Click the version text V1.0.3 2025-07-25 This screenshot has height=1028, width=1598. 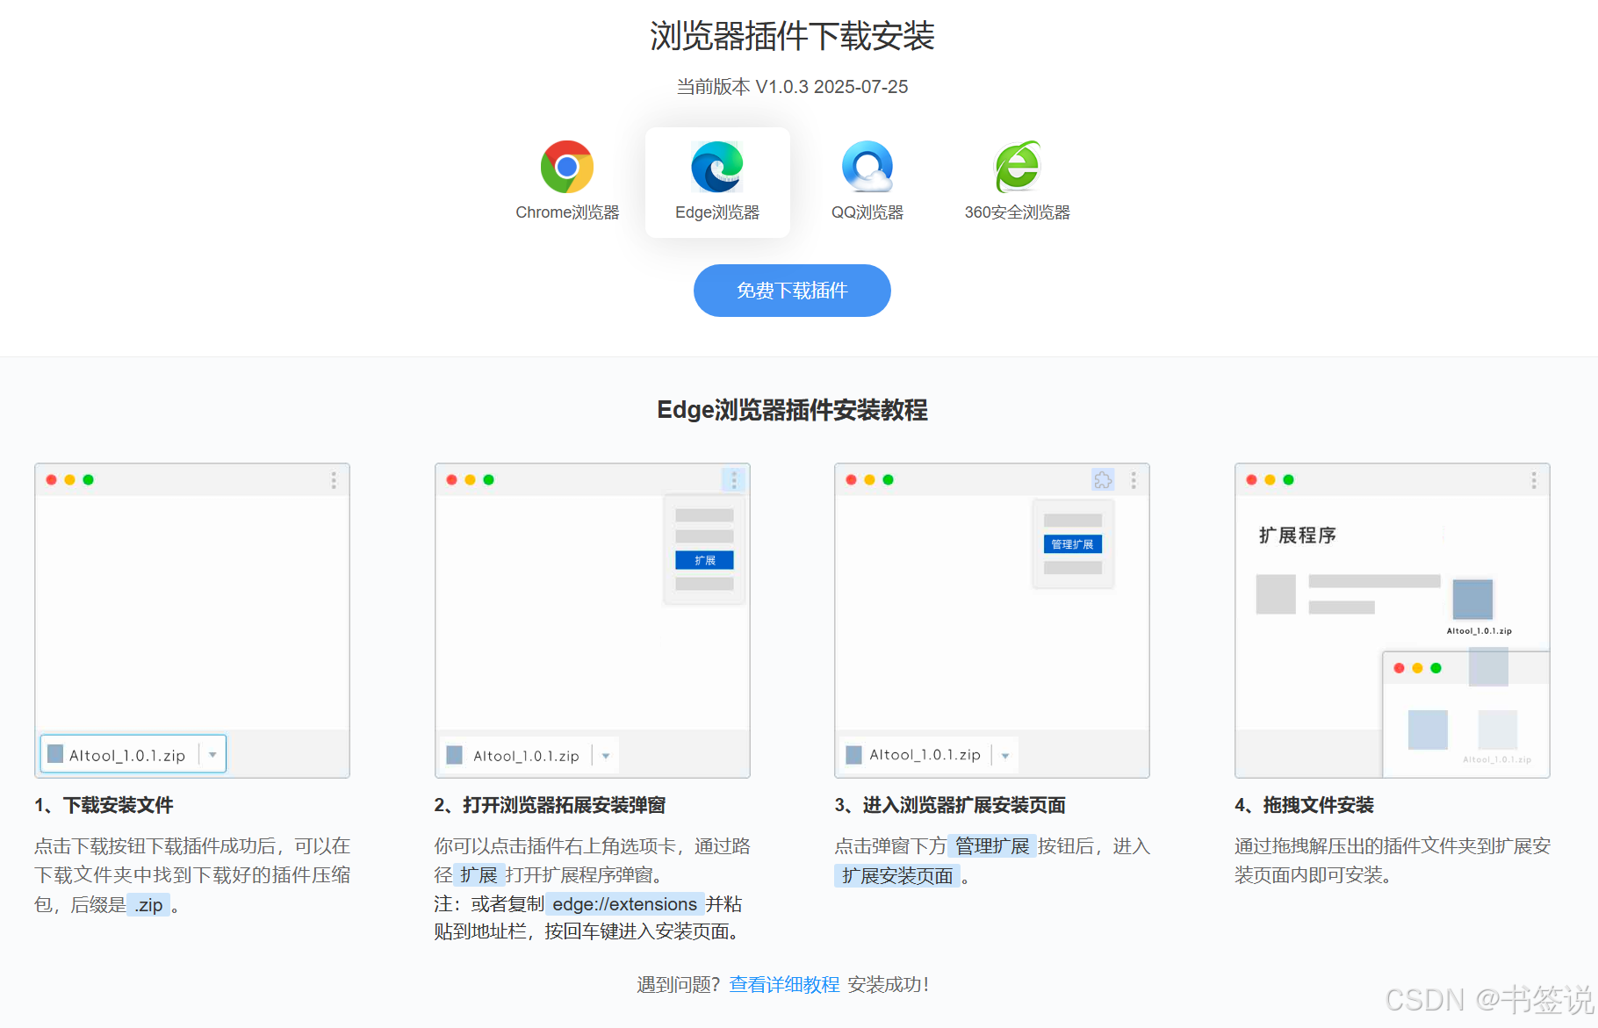(831, 87)
